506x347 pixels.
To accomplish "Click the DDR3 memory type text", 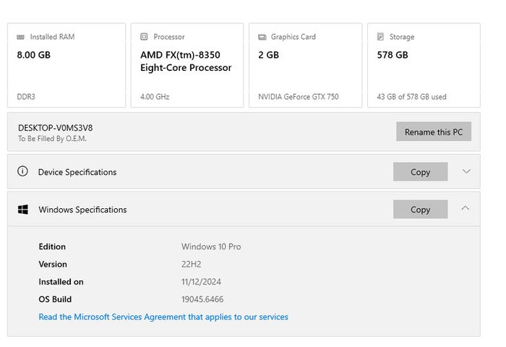I will tap(26, 97).
